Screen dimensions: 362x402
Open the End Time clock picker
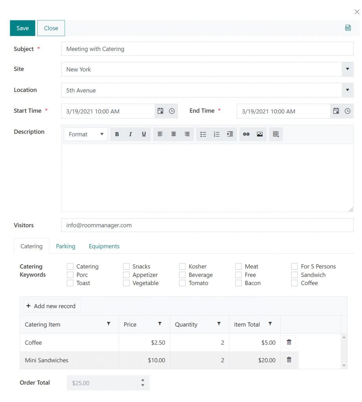347,111
